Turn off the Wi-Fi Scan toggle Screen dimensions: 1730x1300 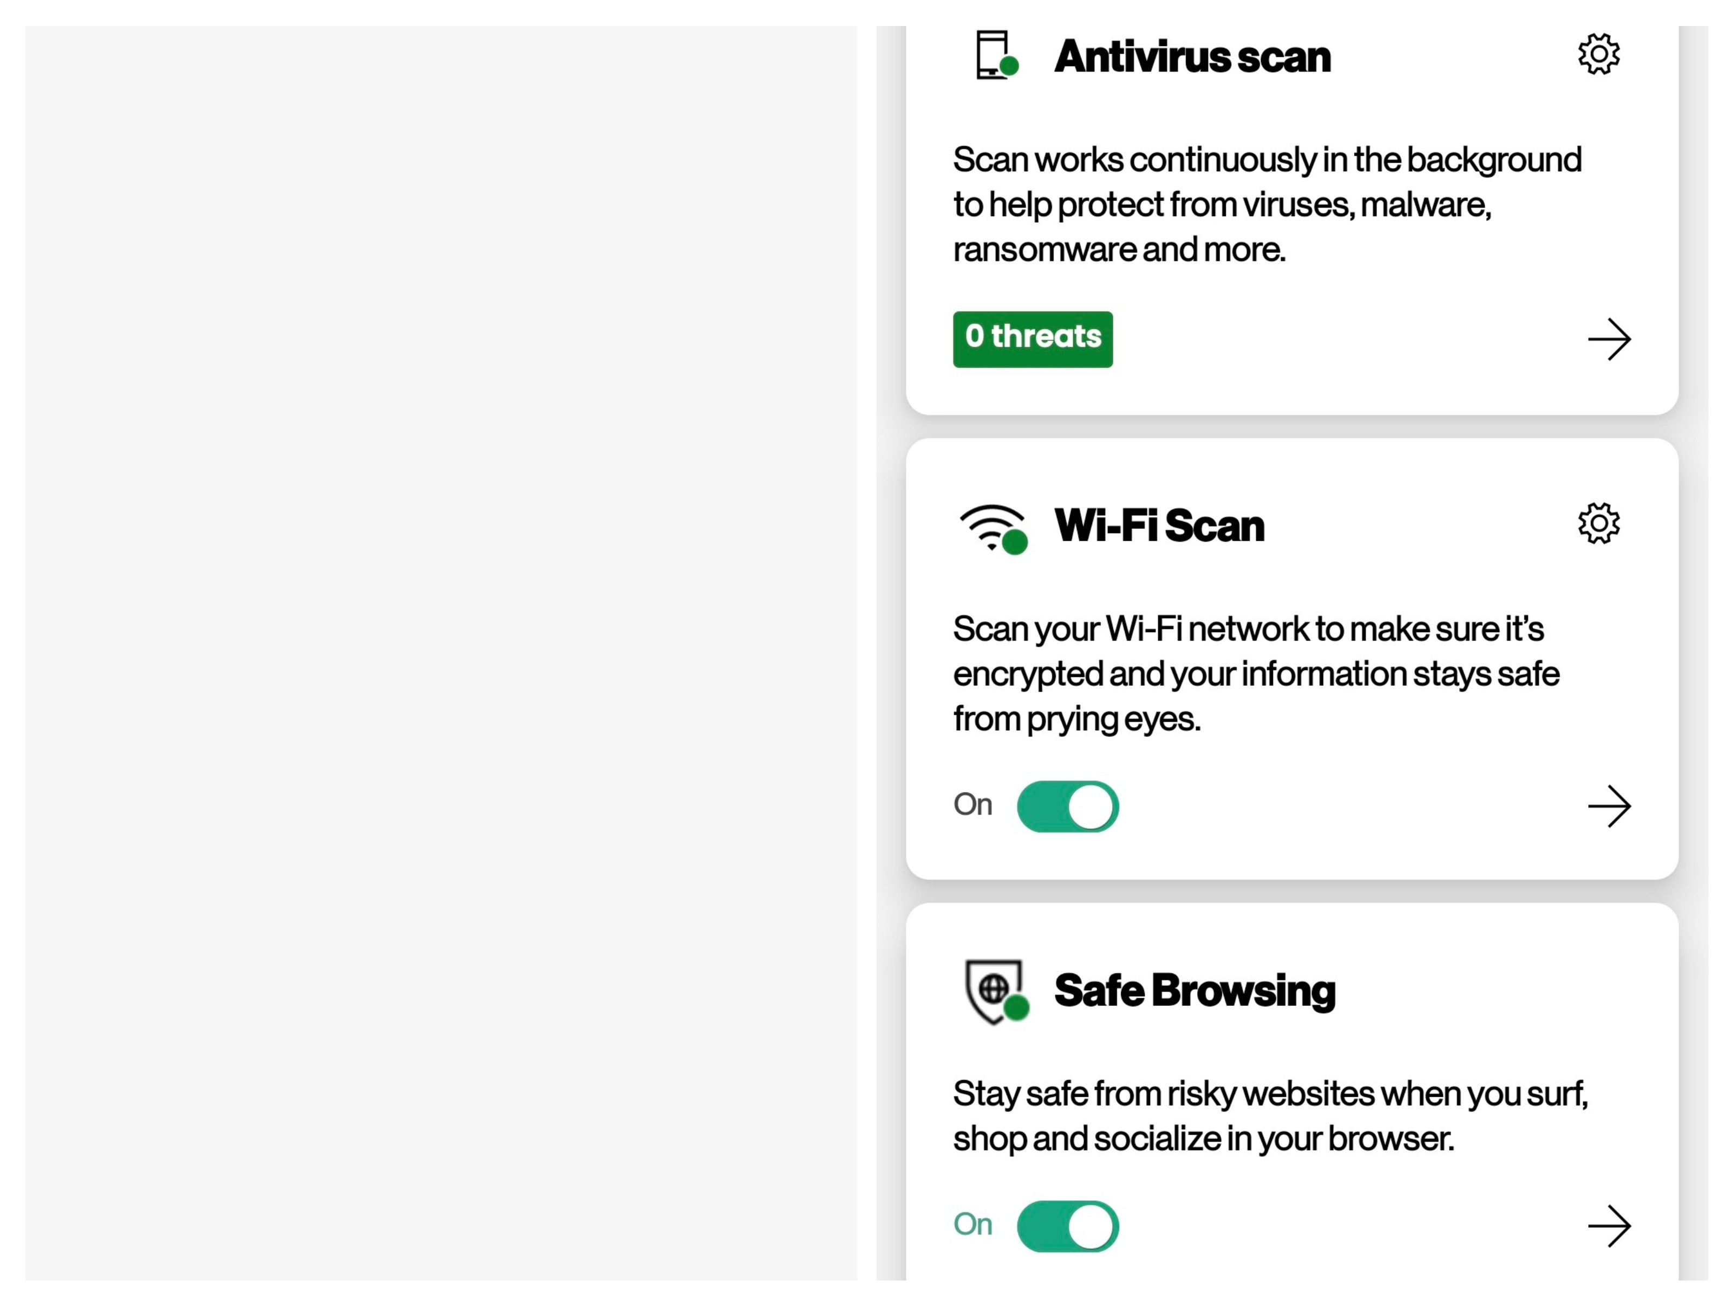coord(1068,807)
